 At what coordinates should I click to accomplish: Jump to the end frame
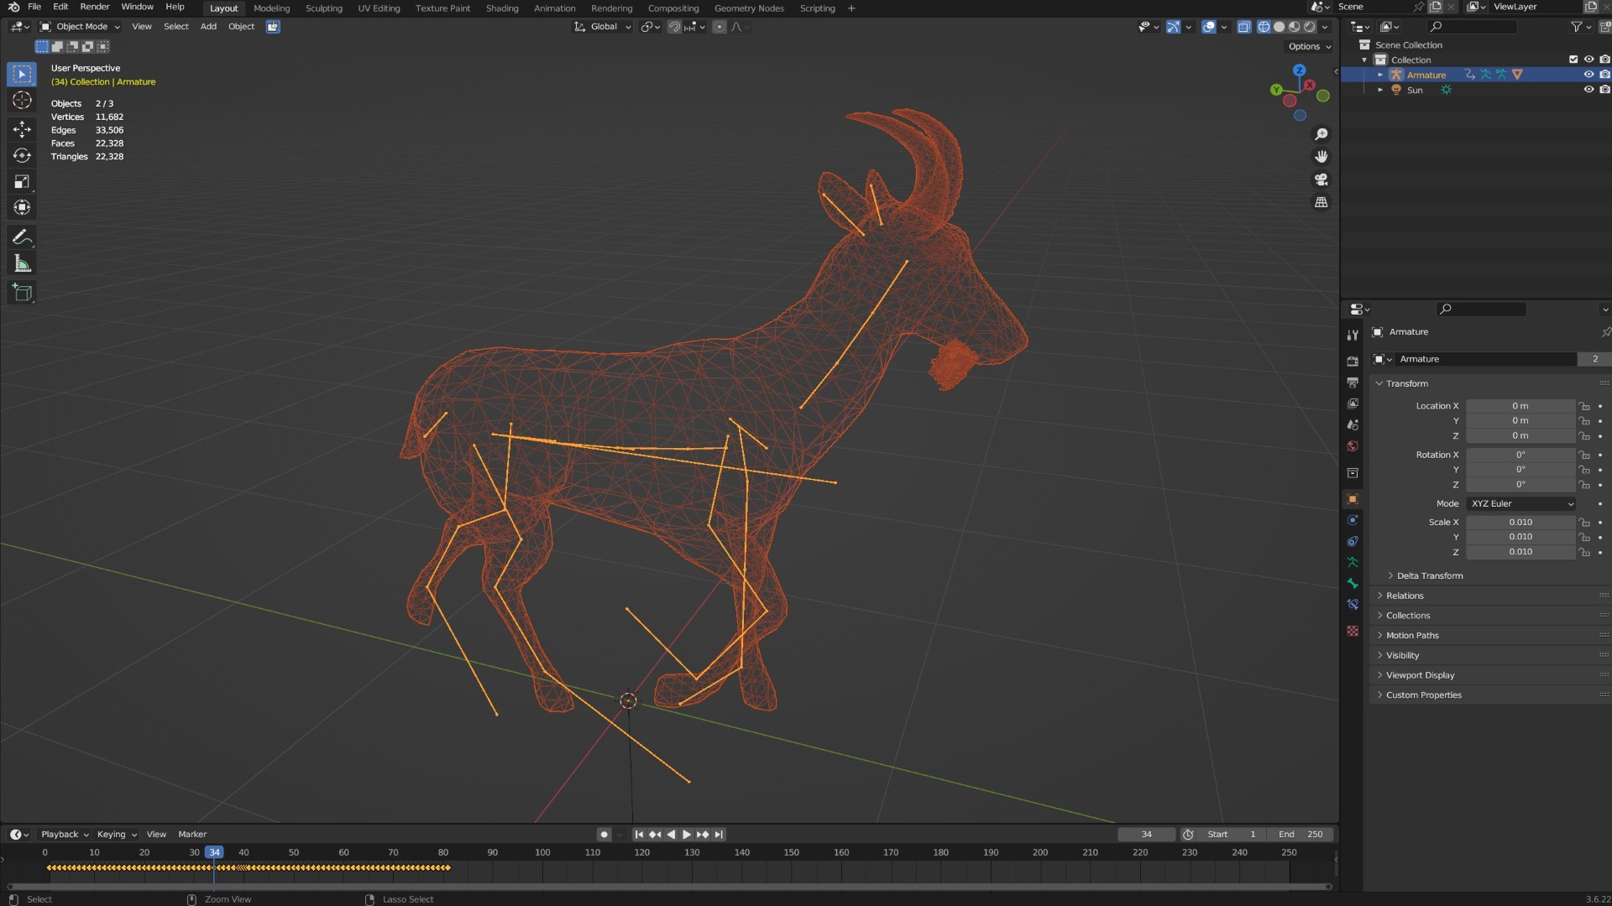point(719,835)
